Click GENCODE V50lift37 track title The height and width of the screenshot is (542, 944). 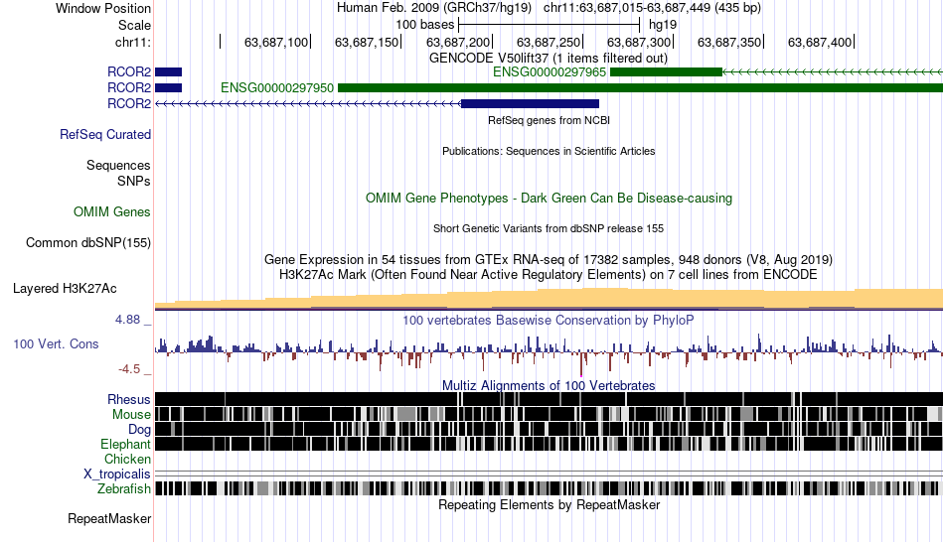click(x=548, y=59)
